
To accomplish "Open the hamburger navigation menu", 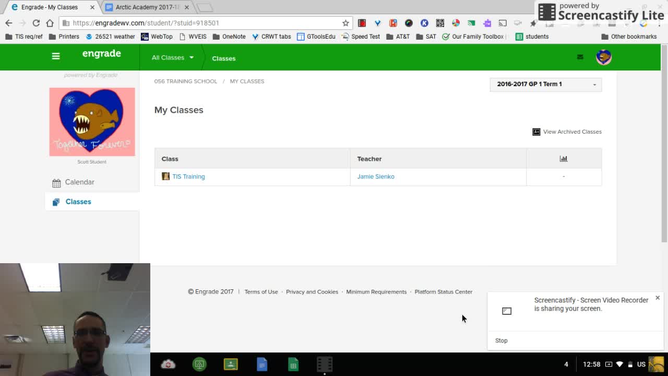I will pos(56,56).
